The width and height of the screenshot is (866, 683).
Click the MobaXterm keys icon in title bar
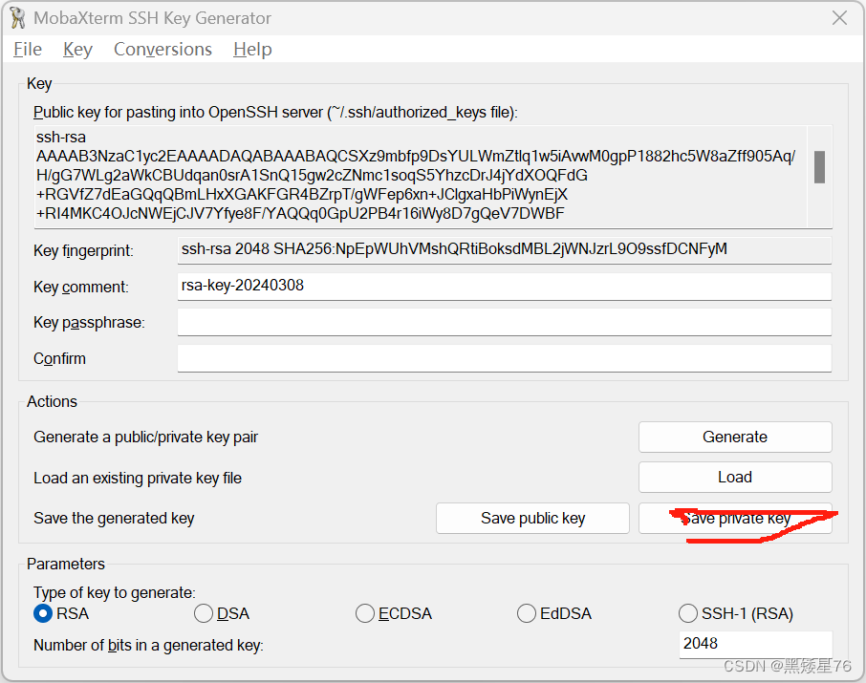tap(17, 18)
